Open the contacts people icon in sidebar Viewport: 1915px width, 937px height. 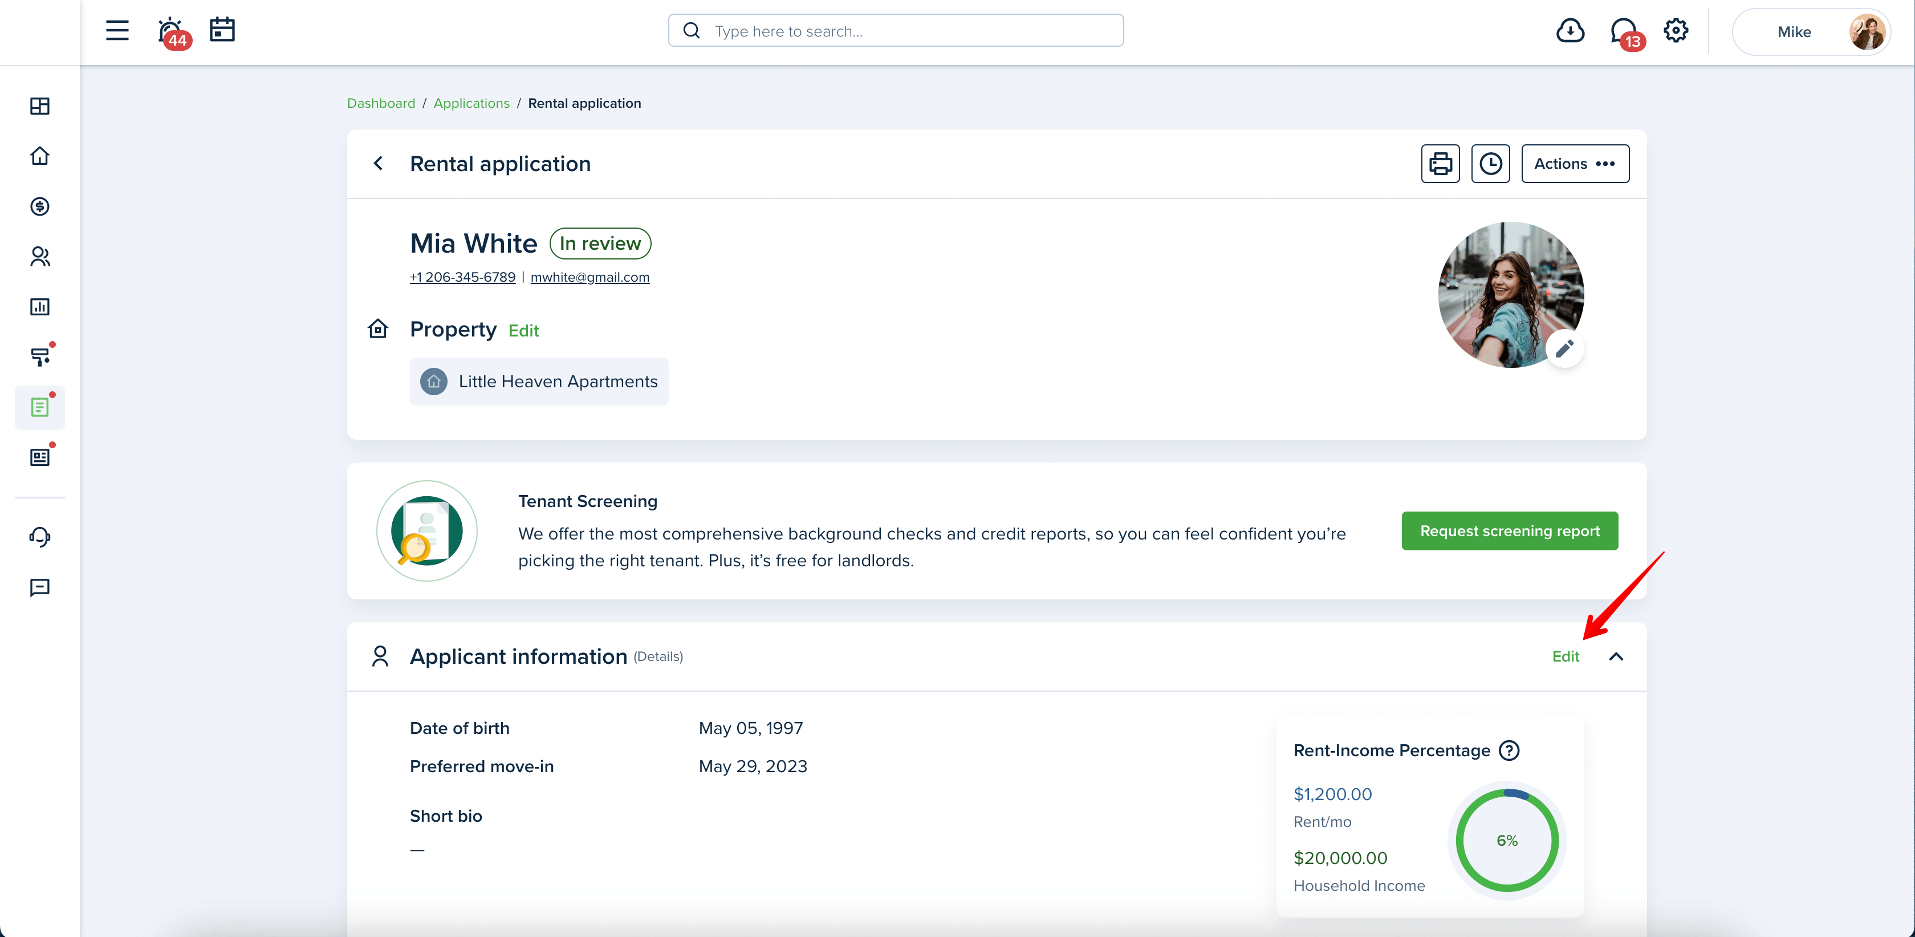pos(40,257)
